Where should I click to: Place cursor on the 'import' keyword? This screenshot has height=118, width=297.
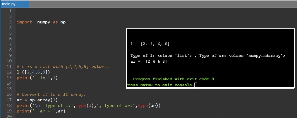24,22
